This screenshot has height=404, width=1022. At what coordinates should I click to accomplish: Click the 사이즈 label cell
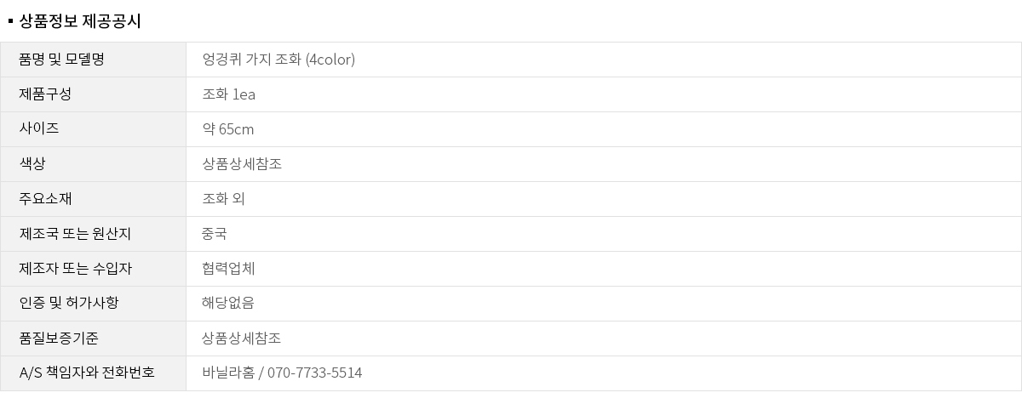coord(39,129)
